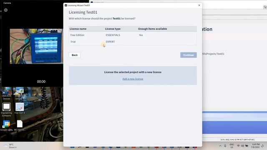
Task: Open battery status in system tray
Action: pyautogui.click(x=247, y=146)
